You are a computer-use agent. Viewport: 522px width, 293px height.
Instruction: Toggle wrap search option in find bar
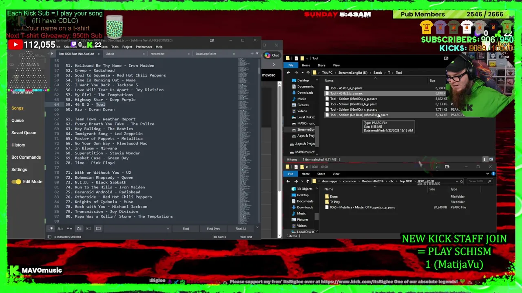point(79,229)
